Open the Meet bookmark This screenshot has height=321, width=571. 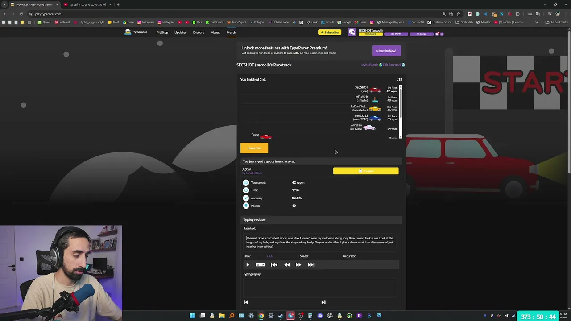[x=114, y=22]
